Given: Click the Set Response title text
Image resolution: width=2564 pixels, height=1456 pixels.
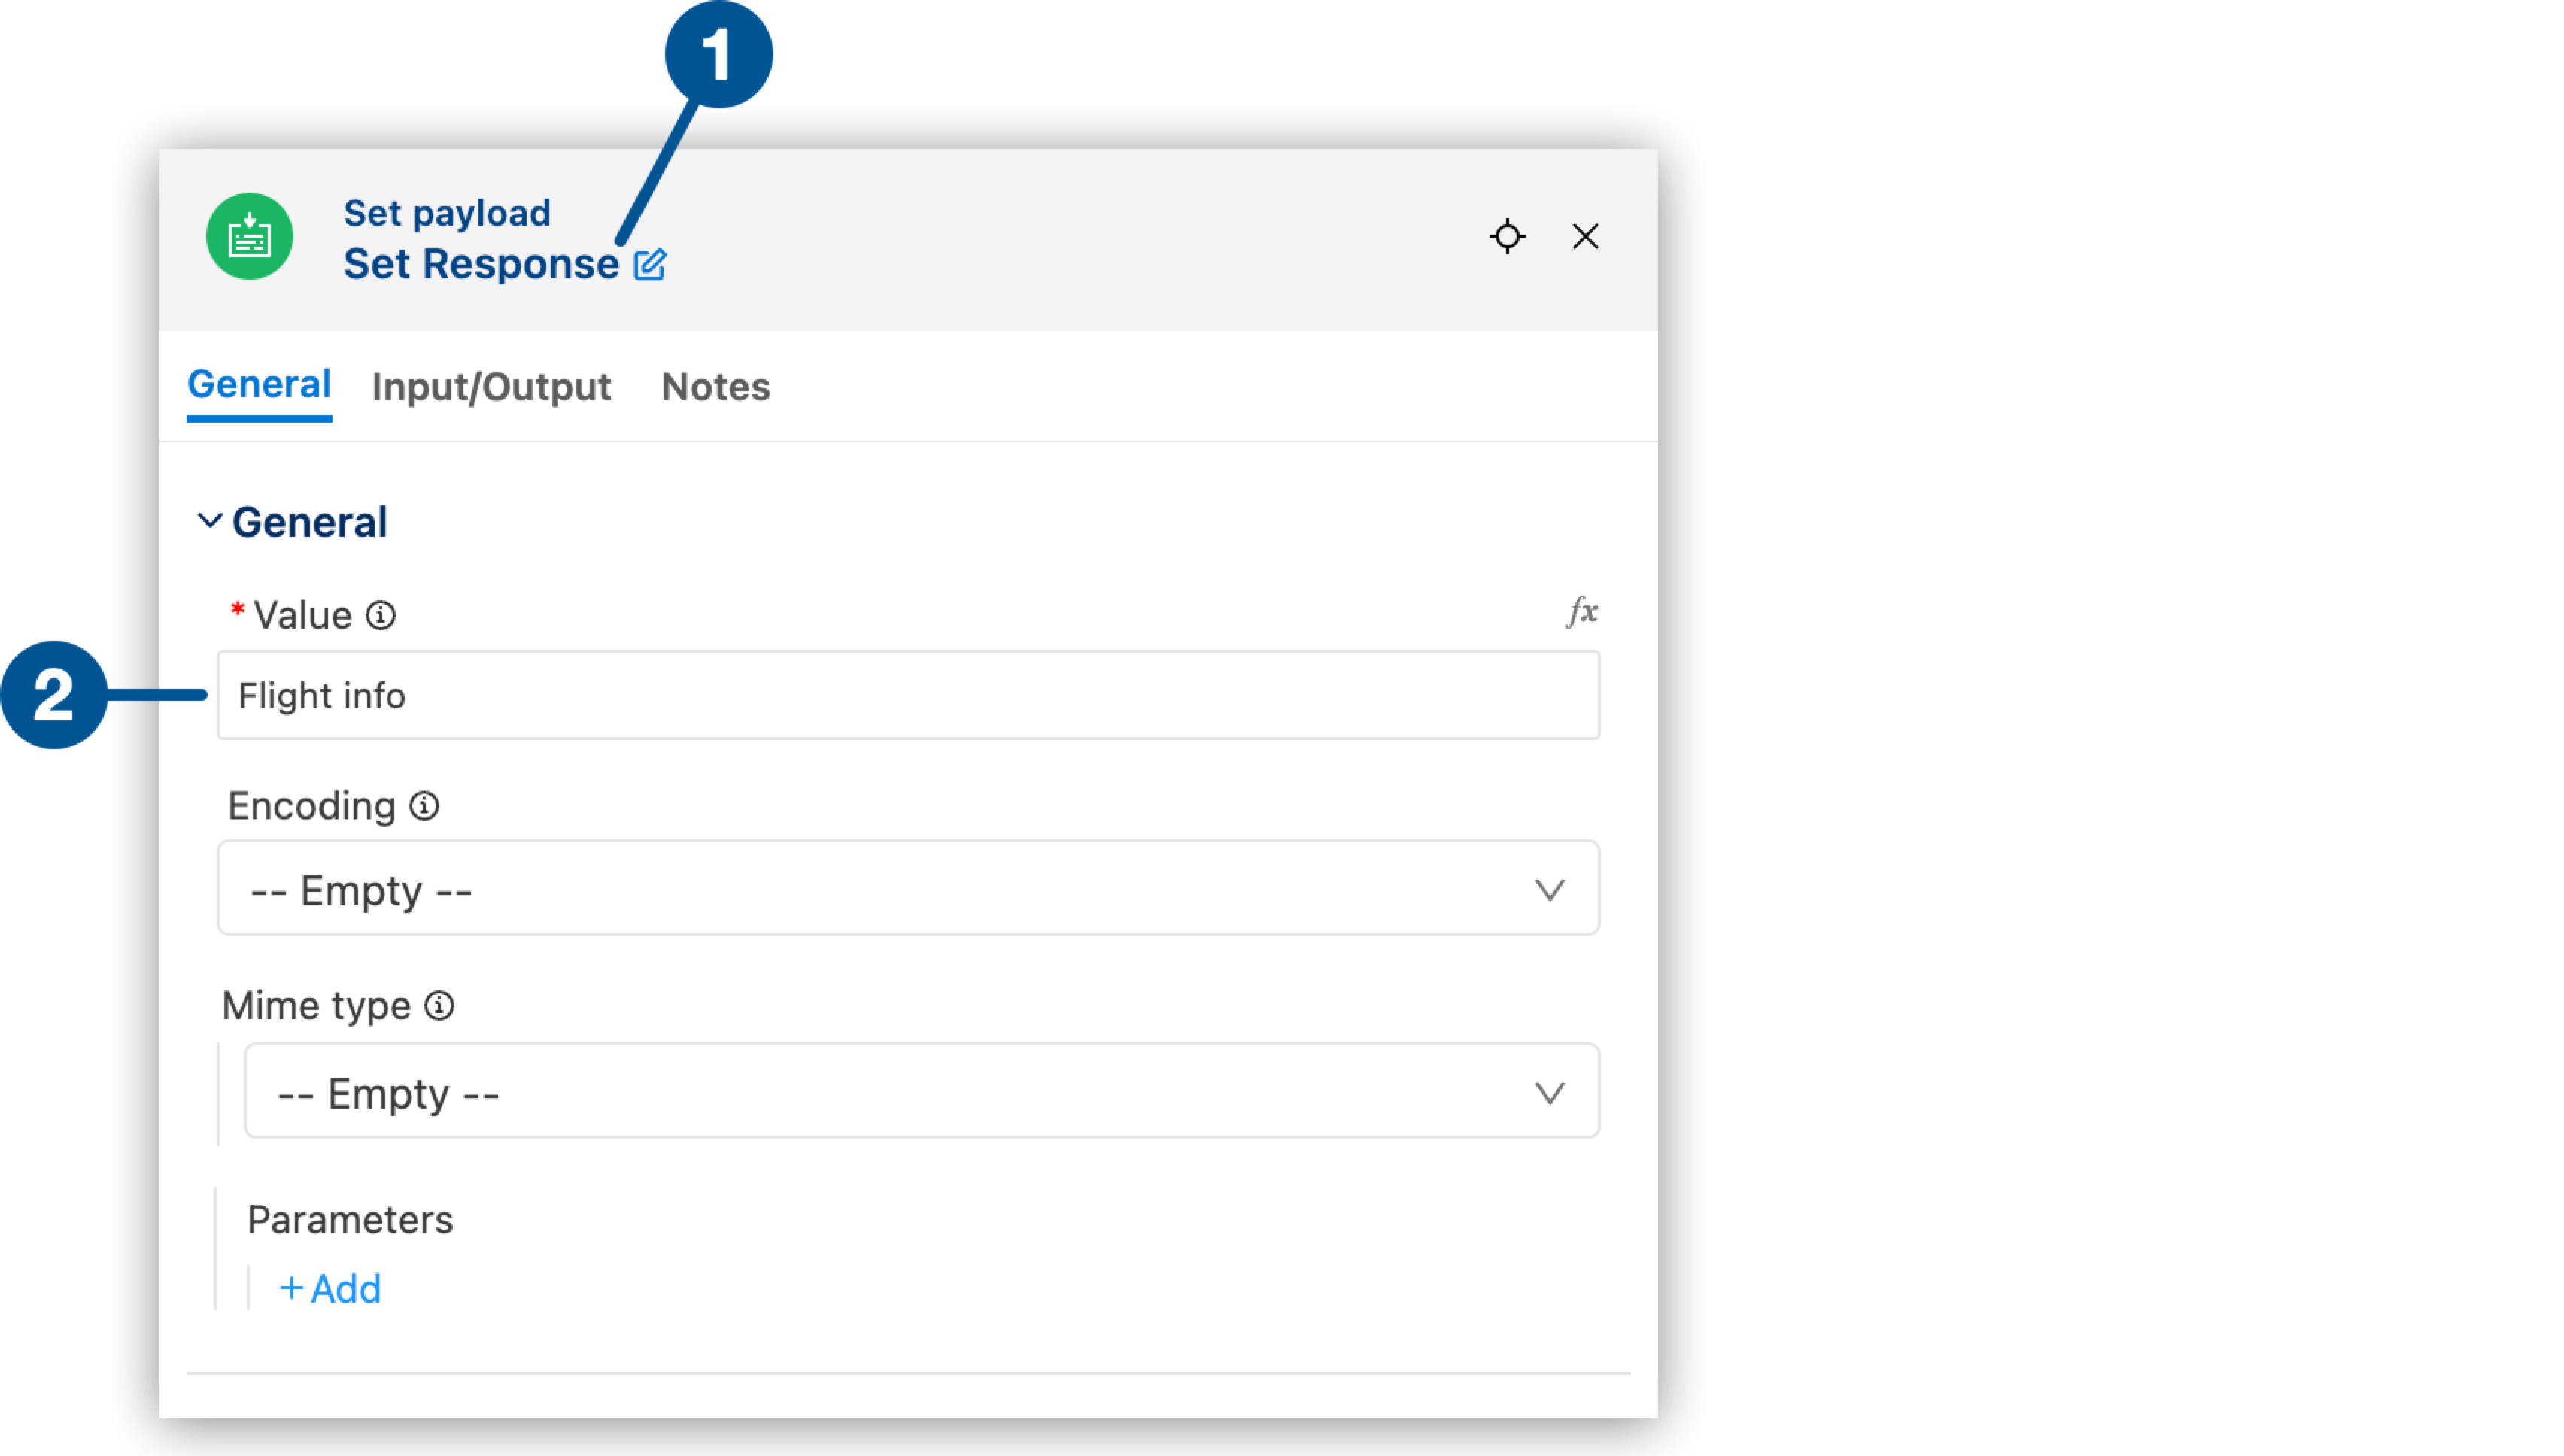Looking at the screenshot, I should (x=482, y=264).
